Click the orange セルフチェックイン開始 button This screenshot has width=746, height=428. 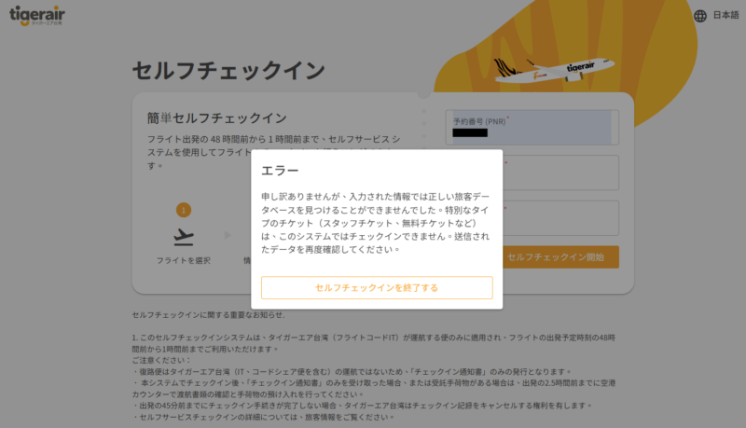coord(561,256)
